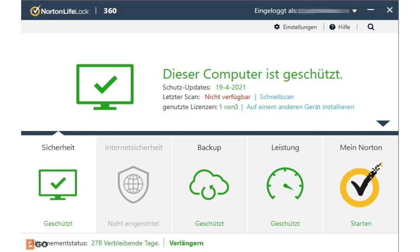
Task: Open the Hilfe help menu
Action: point(340,27)
